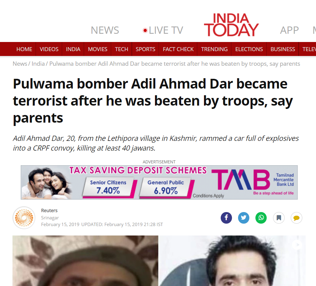Click the APP header link
The height and width of the screenshot is (286, 316).
coord(289,30)
